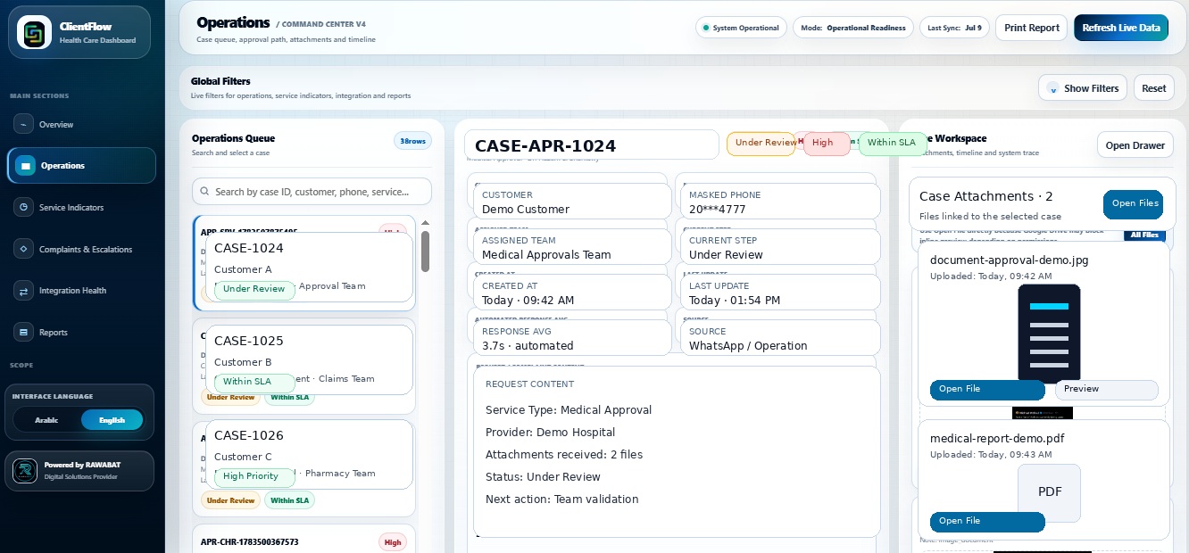This screenshot has width=1189, height=553.
Task: Expand the Show Filters dropdown
Action: [x=1083, y=88]
